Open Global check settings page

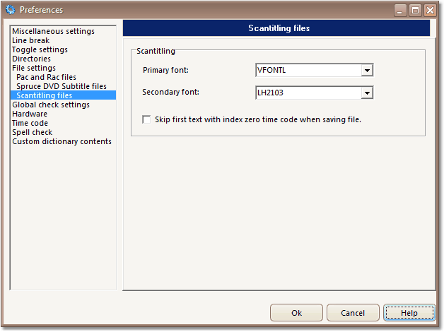(51, 105)
